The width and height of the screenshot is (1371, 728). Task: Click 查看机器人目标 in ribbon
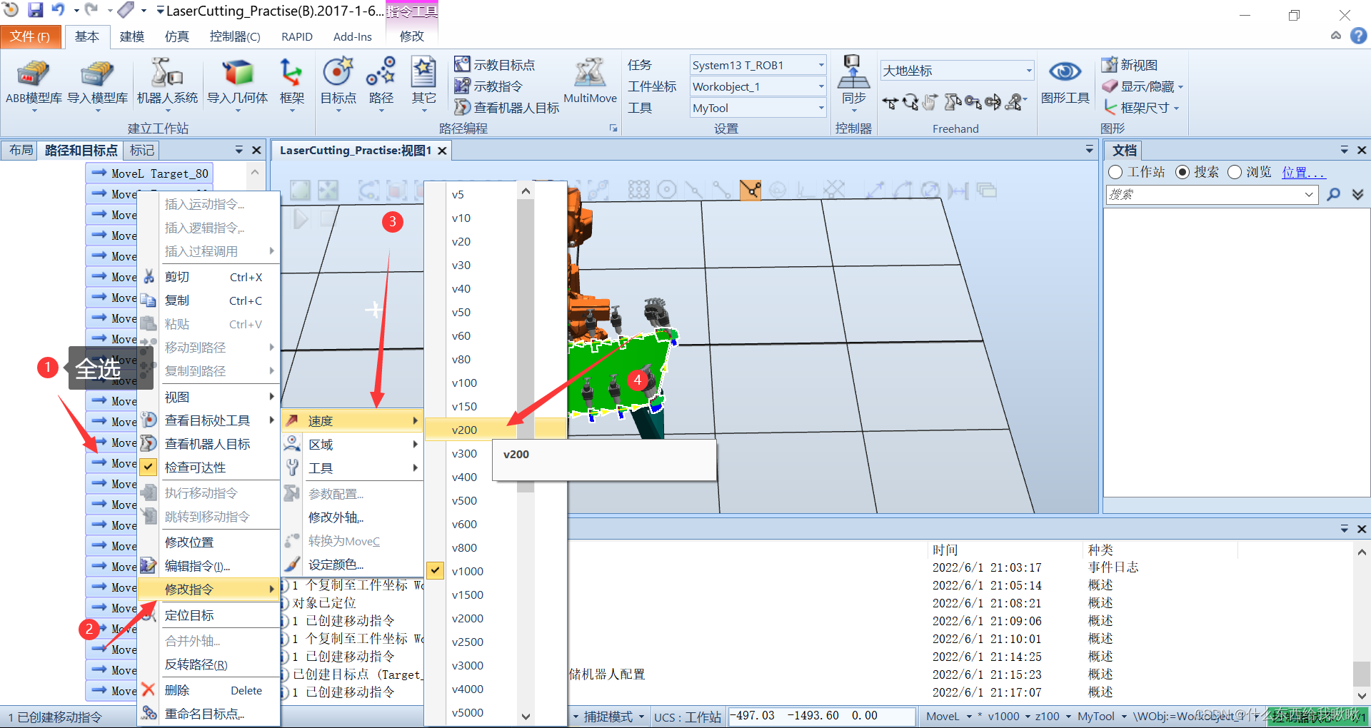click(507, 108)
